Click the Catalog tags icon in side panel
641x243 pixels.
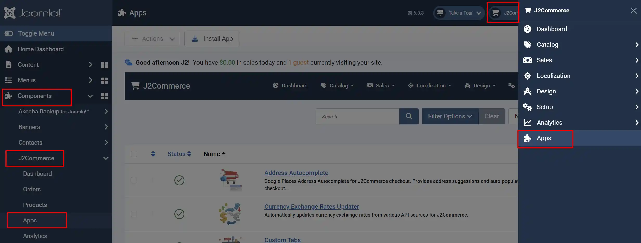coord(528,45)
